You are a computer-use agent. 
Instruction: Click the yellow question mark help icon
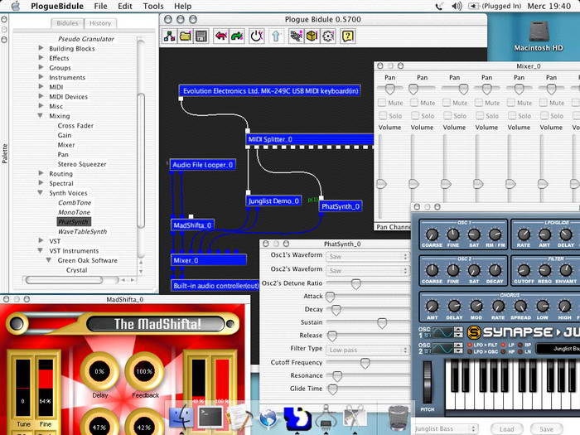[x=348, y=36]
